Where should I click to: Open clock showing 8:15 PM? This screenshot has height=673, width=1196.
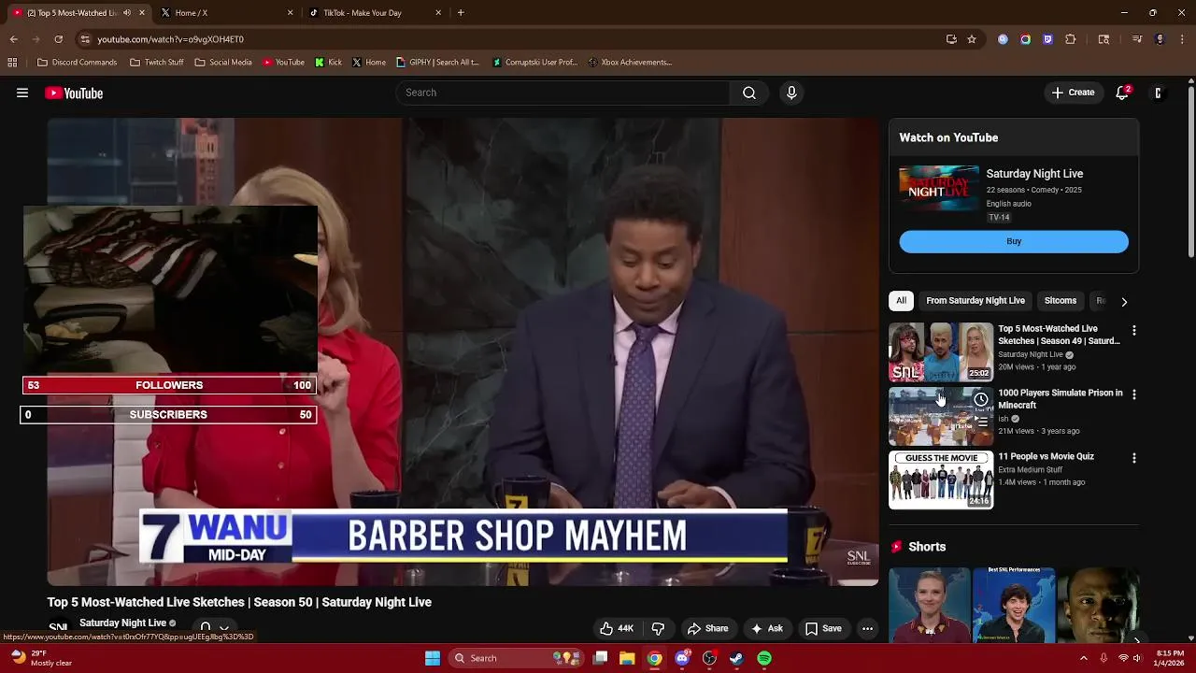[1171, 658]
